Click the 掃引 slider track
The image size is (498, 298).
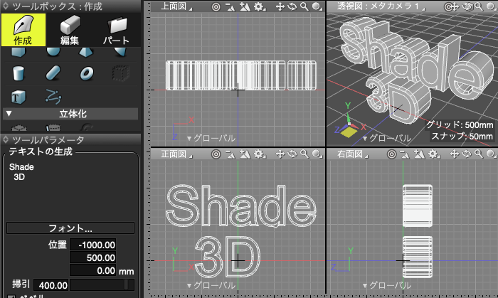tap(104, 284)
